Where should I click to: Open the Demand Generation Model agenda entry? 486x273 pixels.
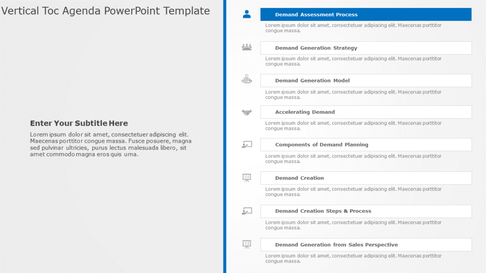click(365, 80)
